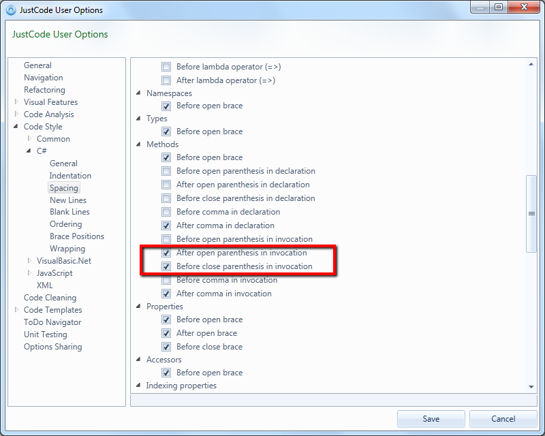
Task: Open ToDo Navigator options
Action: (52, 322)
